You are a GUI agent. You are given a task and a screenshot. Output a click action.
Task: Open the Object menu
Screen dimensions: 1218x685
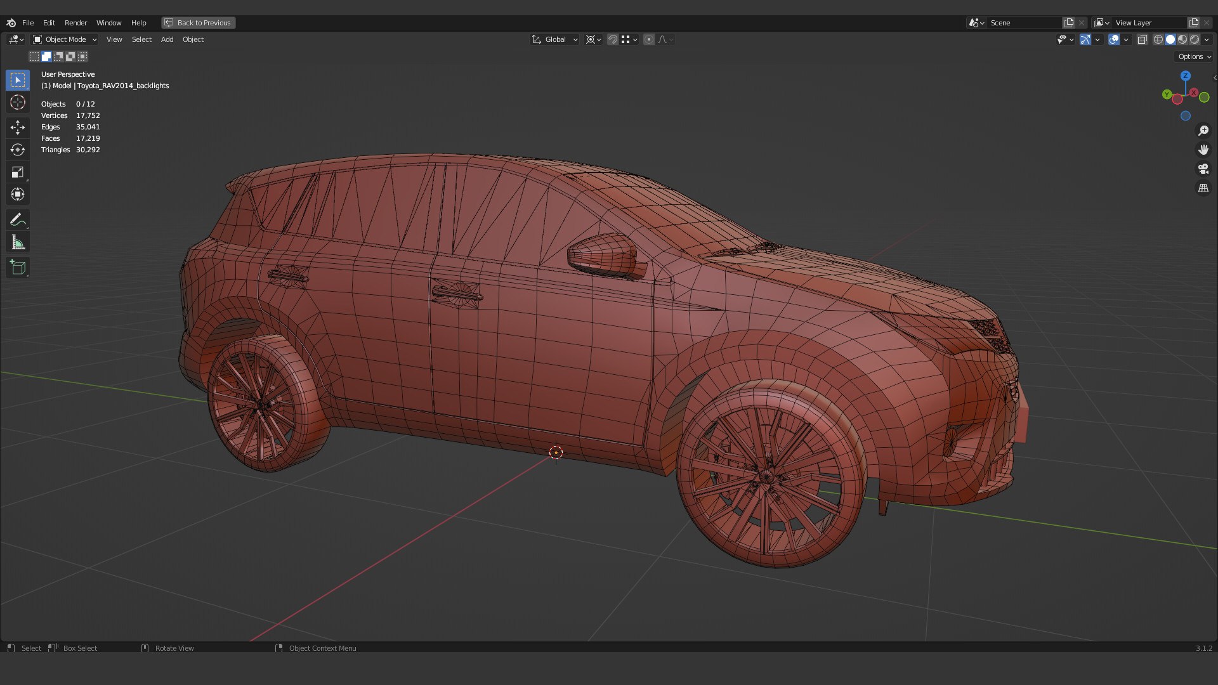pyautogui.click(x=193, y=39)
